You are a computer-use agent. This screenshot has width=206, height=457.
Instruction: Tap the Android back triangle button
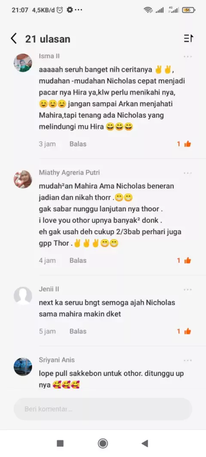[x=145, y=444]
